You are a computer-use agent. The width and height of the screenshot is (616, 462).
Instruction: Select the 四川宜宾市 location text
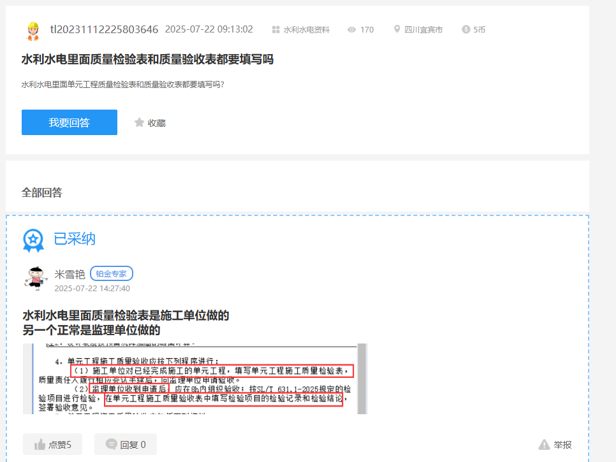tap(423, 30)
